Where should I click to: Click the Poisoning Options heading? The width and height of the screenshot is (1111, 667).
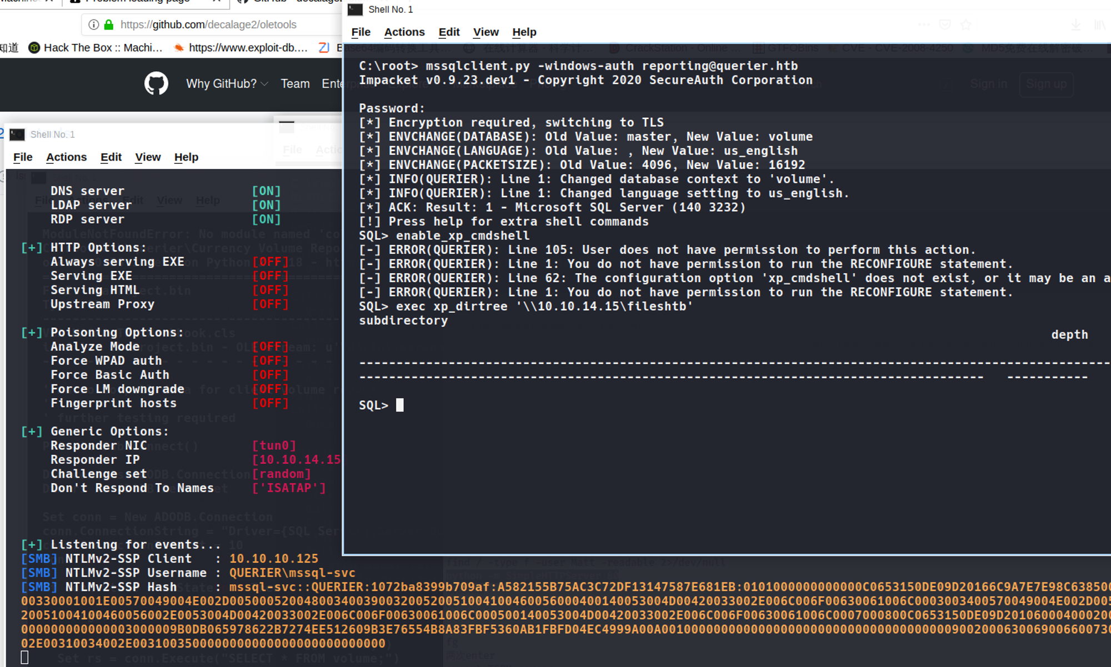102,333
